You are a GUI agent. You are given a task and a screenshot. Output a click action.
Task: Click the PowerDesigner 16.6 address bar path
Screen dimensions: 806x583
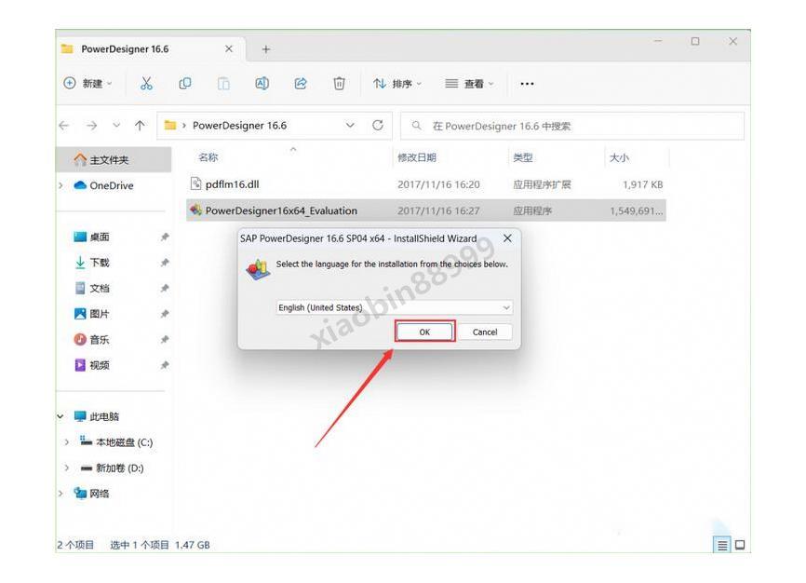pyautogui.click(x=239, y=126)
